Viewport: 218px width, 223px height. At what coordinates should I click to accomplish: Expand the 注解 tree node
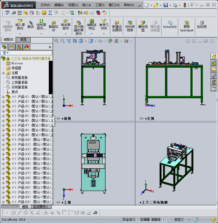point(3,73)
